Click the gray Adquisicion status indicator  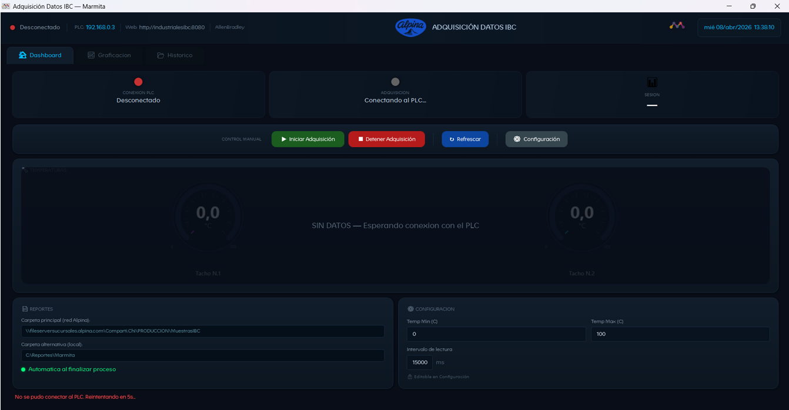(395, 82)
